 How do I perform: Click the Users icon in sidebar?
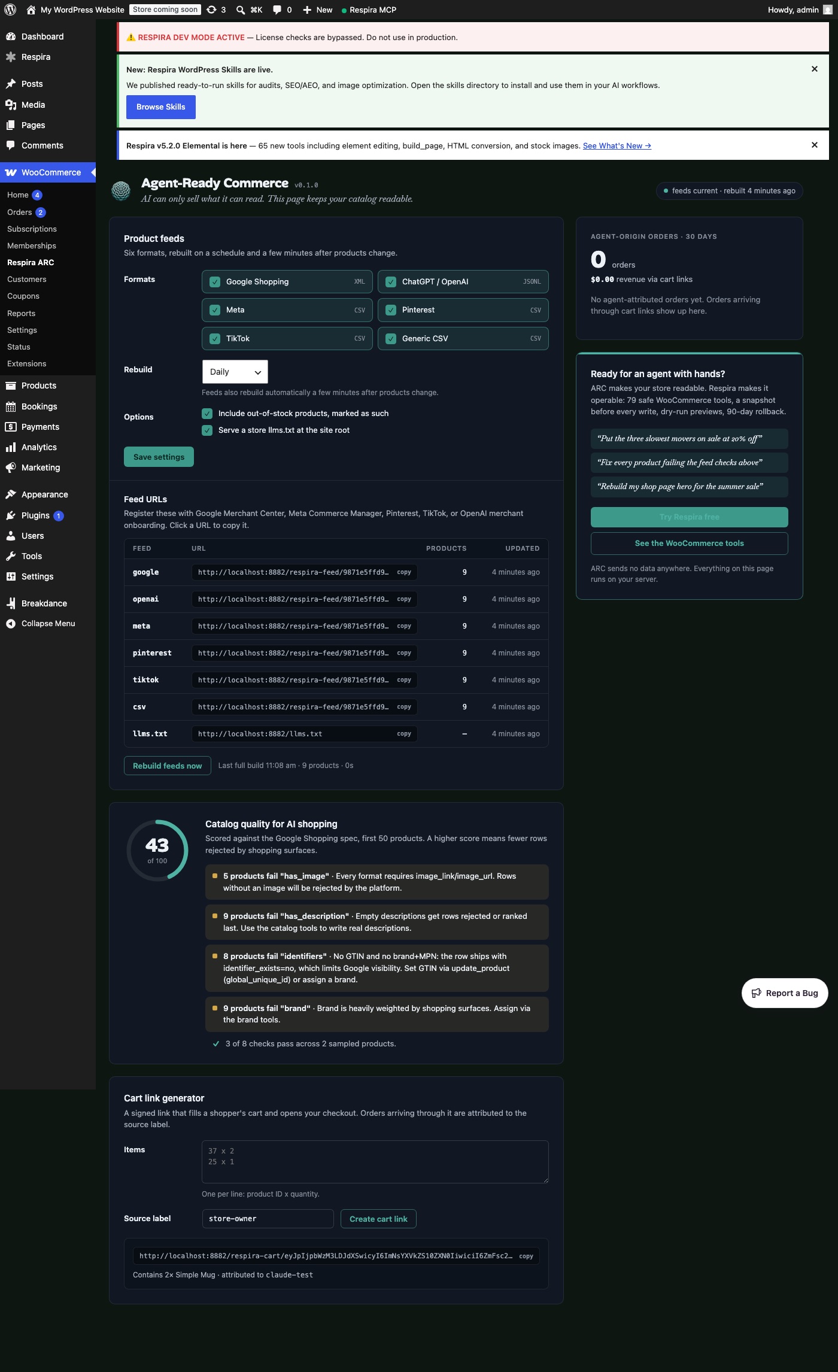click(11, 536)
